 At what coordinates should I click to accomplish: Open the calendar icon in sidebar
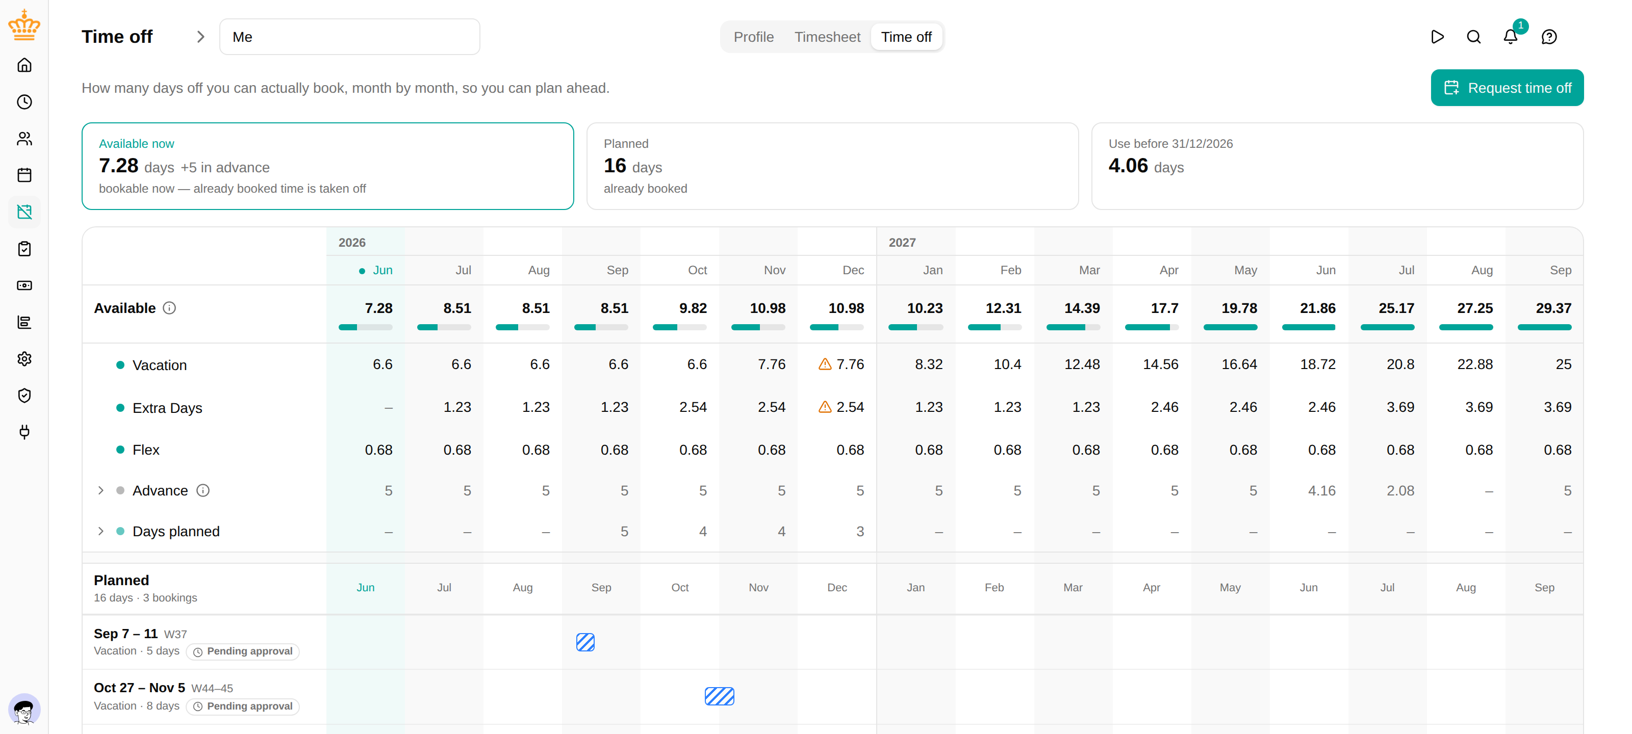[24, 175]
